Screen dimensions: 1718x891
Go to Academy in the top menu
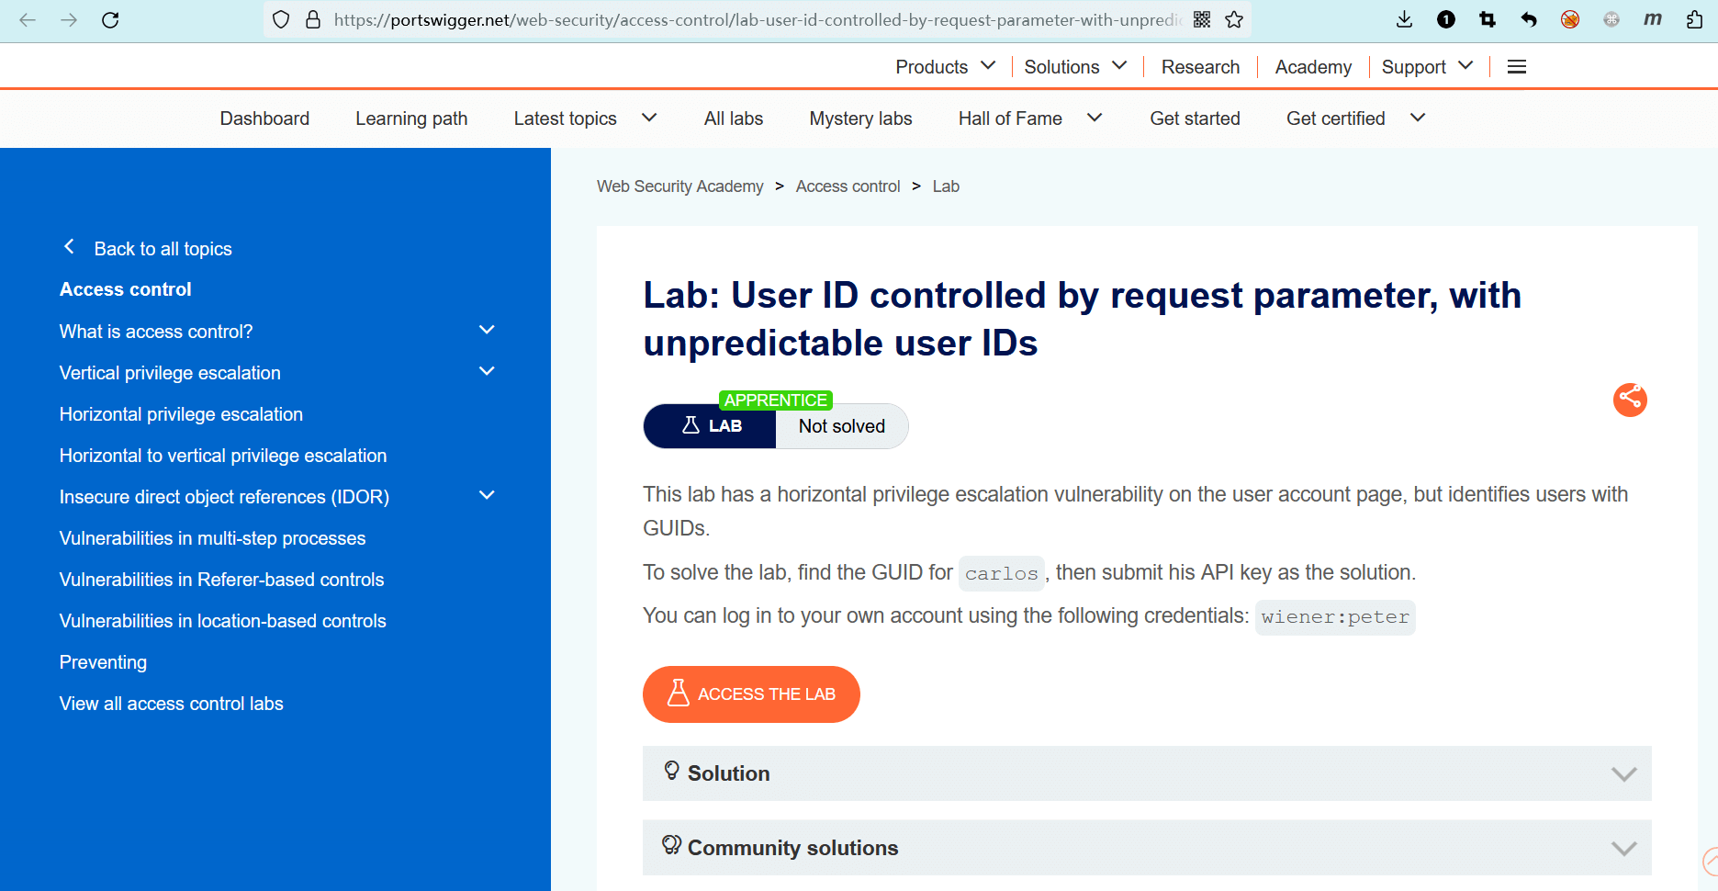pos(1313,66)
